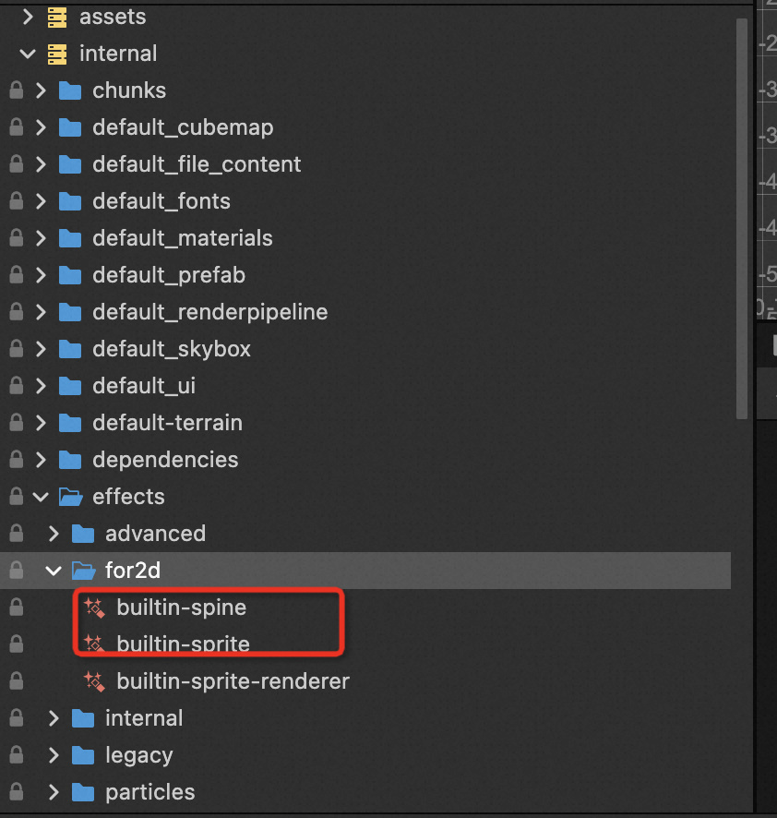This screenshot has height=818, width=777.
Task: Click the lock icon beside chunks
Action: pyautogui.click(x=16, y=90)
